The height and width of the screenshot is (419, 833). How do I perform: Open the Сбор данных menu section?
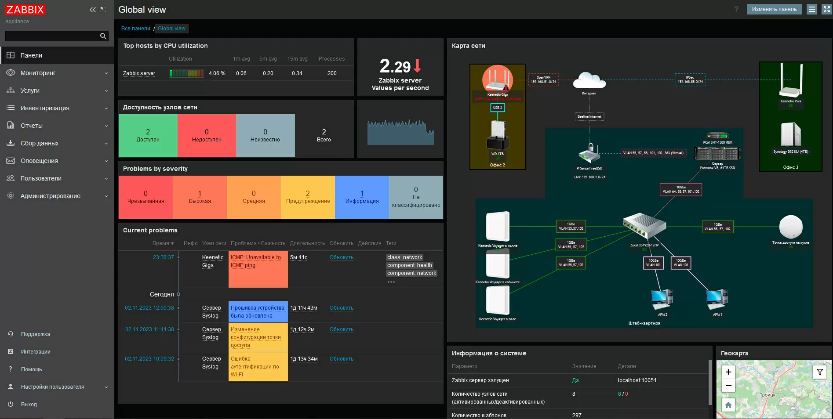point(57,143)
